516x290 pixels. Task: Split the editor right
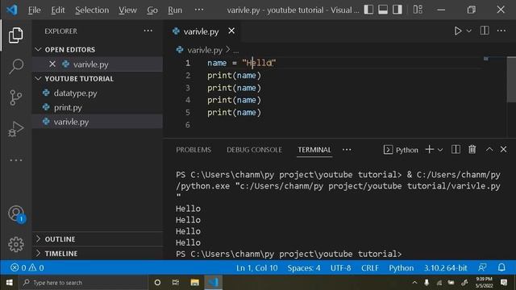click(485, 31)
